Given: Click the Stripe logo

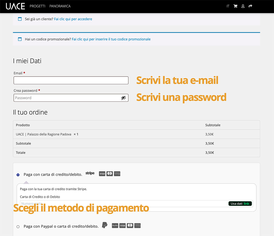Looking at the screenshot, I should click(90, 173).
